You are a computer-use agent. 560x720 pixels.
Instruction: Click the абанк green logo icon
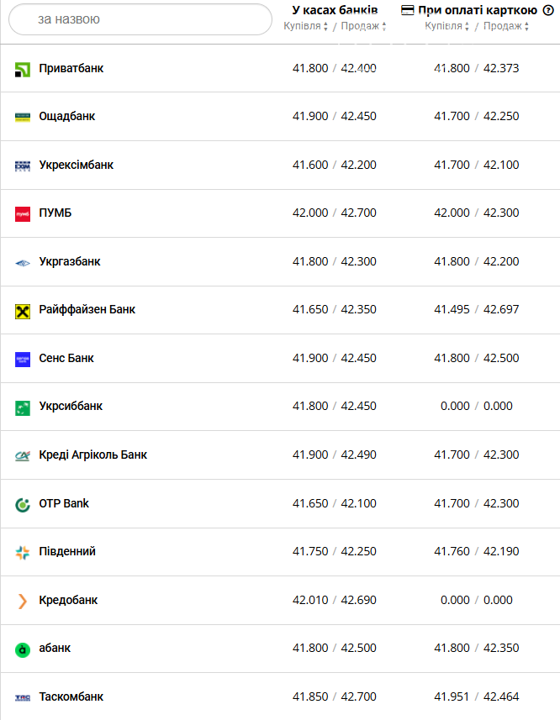click(x=23, y=649)
